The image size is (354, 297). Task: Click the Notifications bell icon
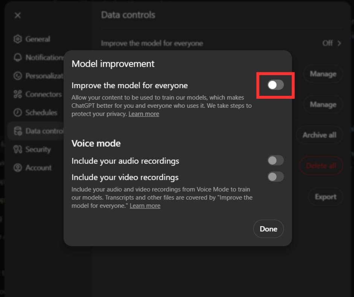click(18, 57)
